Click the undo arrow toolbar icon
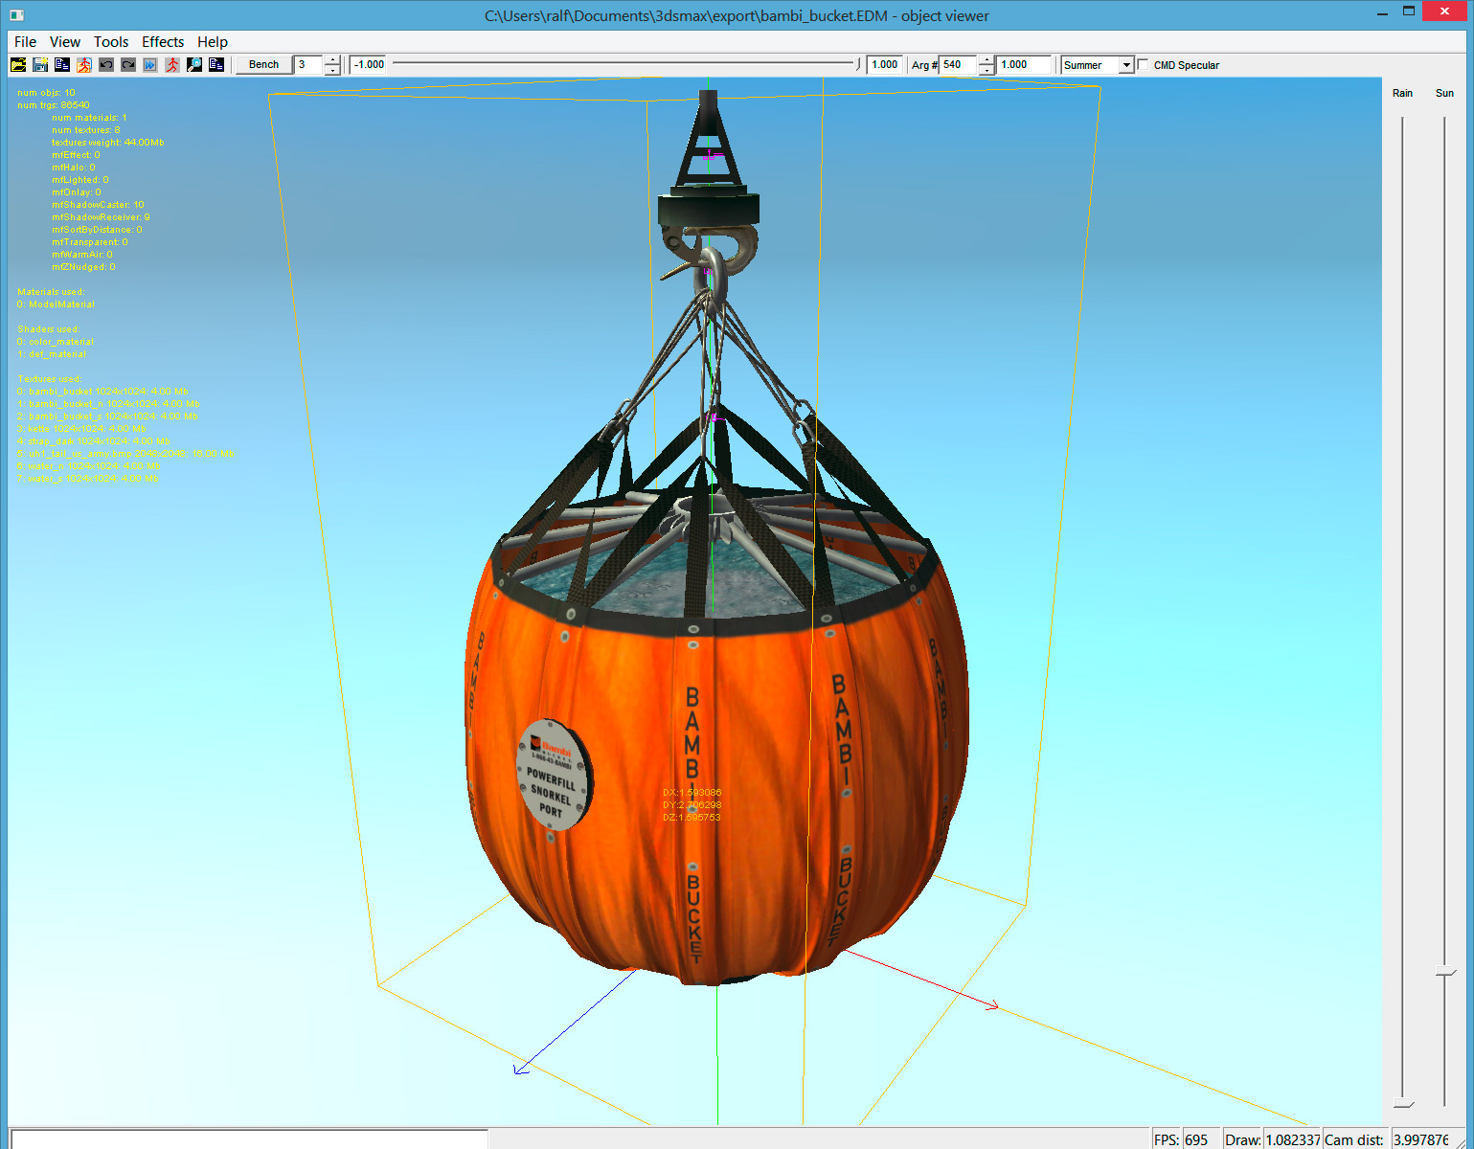The height and width of the screenshot is (1149, 1474). point(106,65)
